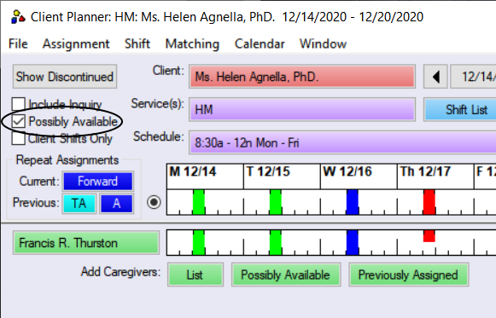
Task: Click Thurston's green Monday shift bar
Action: tap(199, 242)
